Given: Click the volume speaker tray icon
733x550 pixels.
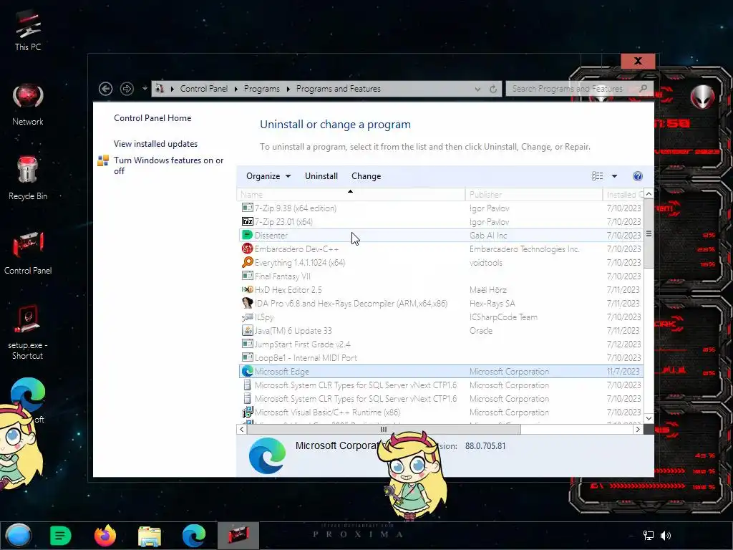Looking at the screenshot, I should coord(665,536).
